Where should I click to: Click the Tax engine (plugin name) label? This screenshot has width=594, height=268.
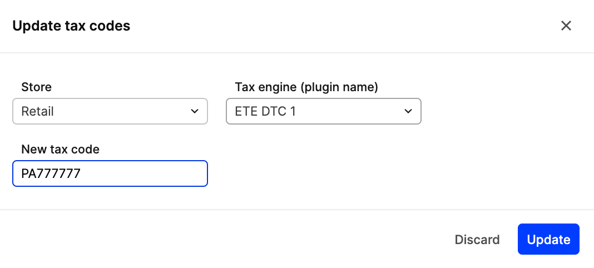point(306,87)
